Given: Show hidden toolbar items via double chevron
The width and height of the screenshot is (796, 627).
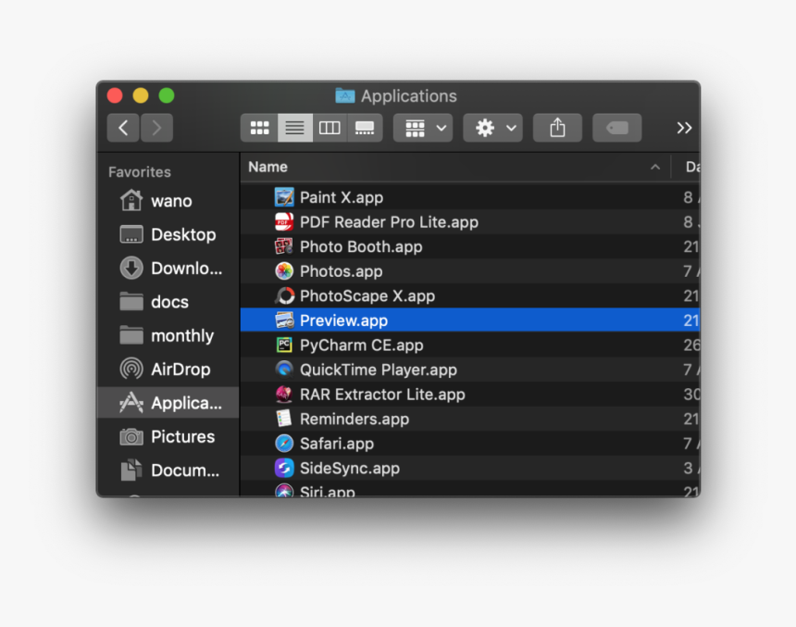Looking at the screenshot, I should coord(684,128).
